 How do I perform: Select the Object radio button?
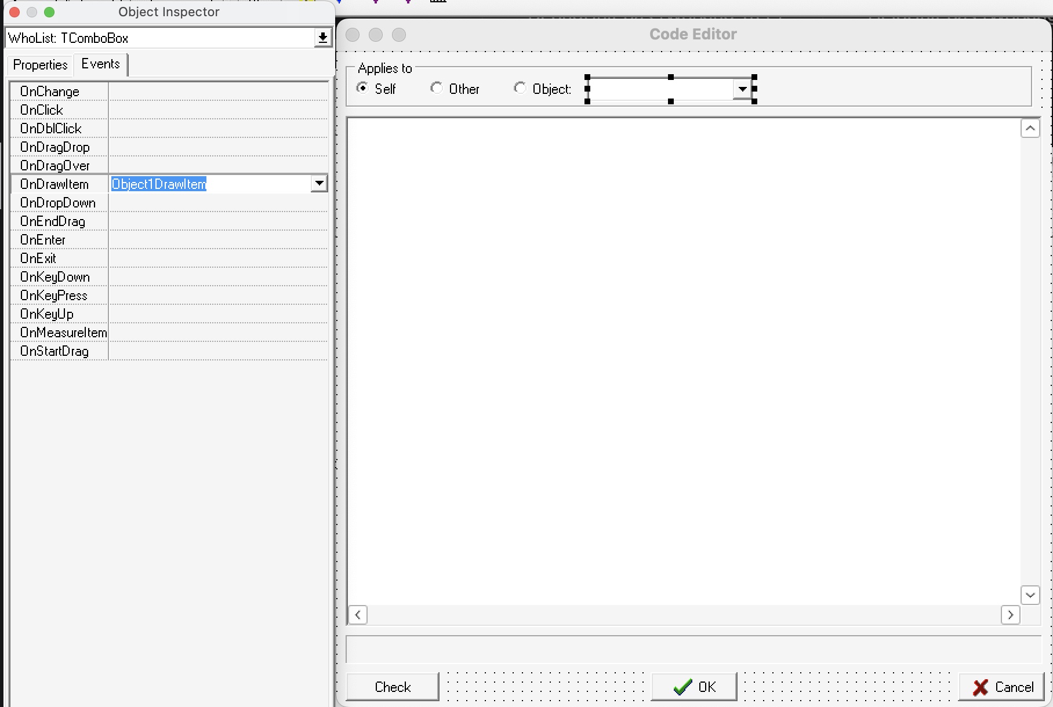(520, 88)
